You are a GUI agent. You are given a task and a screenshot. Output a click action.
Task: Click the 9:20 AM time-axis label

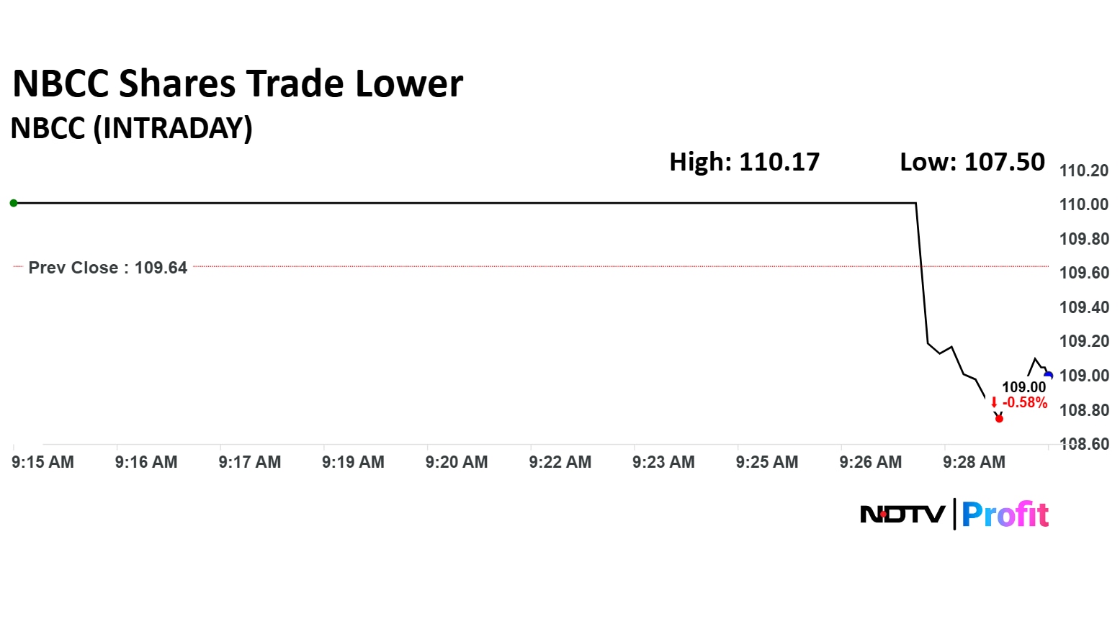point(457,462)
